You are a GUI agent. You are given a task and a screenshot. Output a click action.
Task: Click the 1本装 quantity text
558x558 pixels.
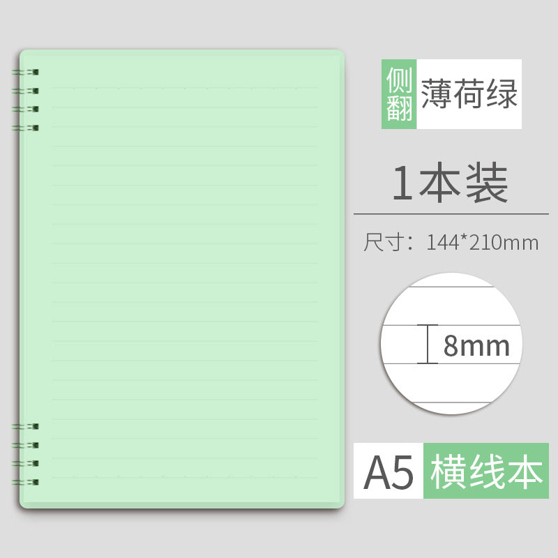point(450,183)
